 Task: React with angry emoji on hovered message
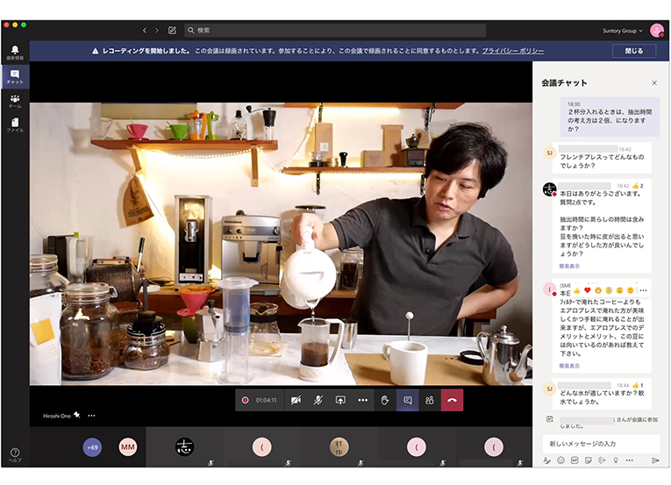[x=630, y=290]
